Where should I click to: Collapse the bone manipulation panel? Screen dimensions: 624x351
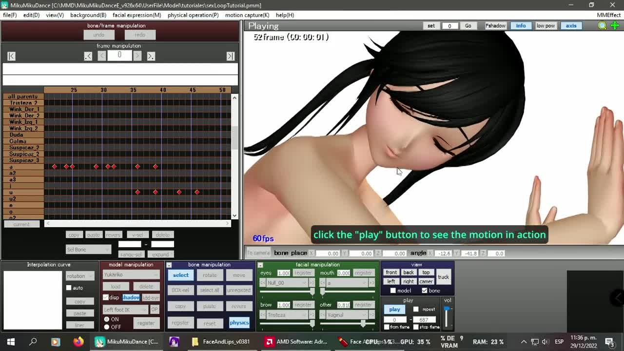(169, 265)
